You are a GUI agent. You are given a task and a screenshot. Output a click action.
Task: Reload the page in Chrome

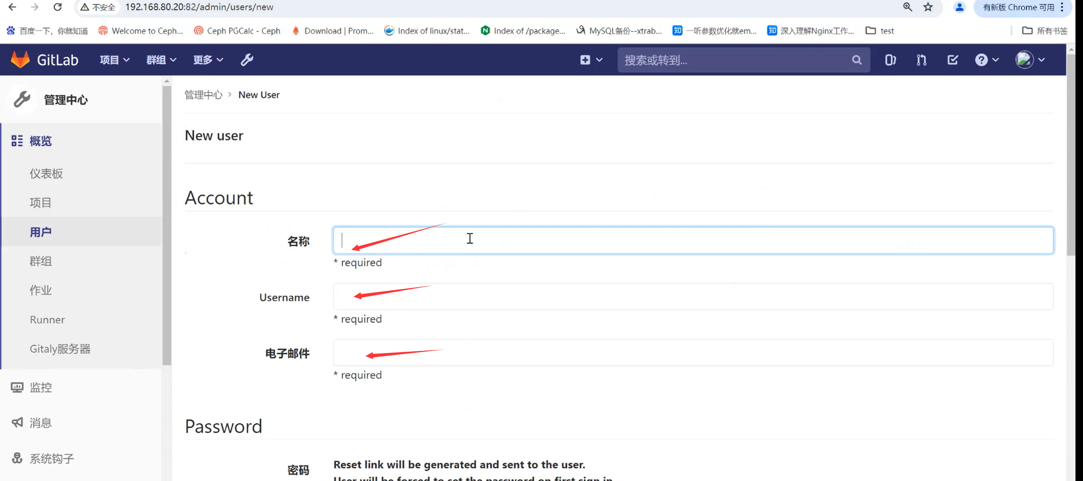[58, 7]
